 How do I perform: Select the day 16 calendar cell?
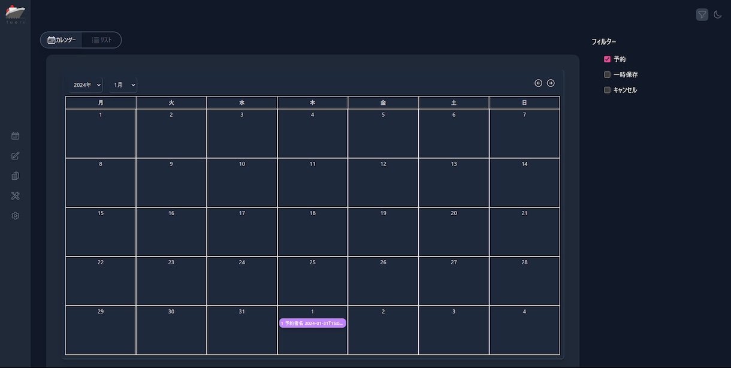point(171,232)
